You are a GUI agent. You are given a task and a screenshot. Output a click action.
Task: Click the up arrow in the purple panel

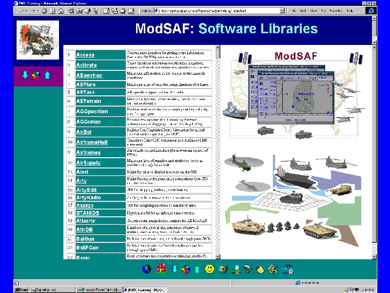point(47,75)
